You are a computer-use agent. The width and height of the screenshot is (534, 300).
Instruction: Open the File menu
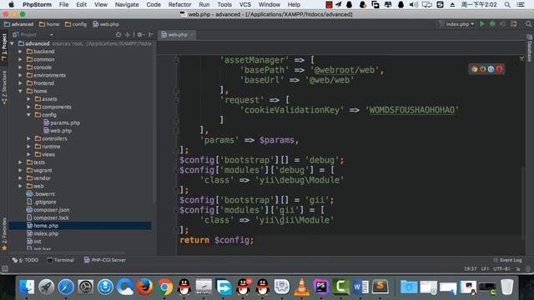(x=63, y=5)
